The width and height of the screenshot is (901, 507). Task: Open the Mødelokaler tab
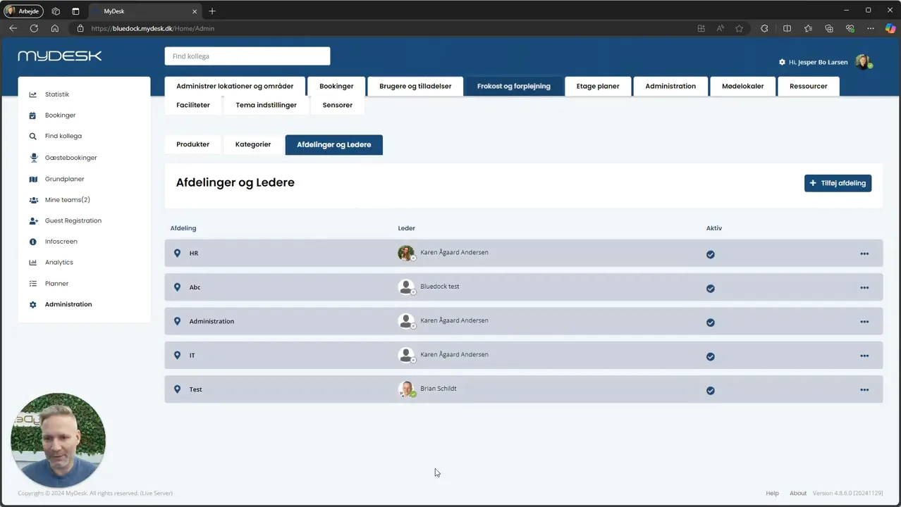[x=742, y=86]
